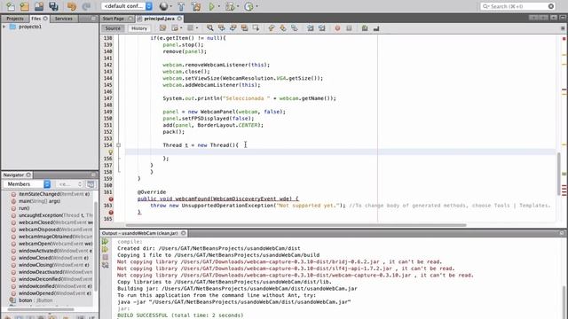Click the Find Selection magnifier icon
The height and width of the screenshot is (319, 568).
209,28
